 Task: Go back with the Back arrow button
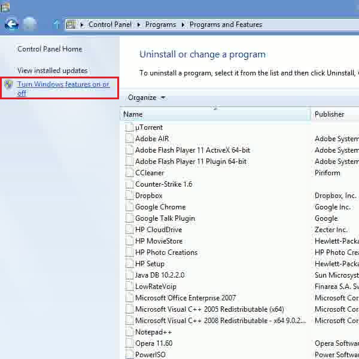coord(11,24)
